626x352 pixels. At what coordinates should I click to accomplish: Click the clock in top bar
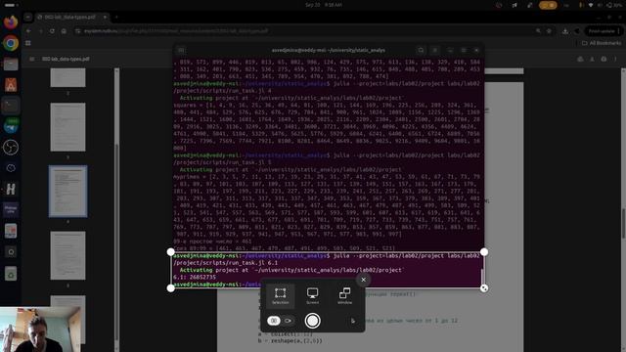click(324, 5)
